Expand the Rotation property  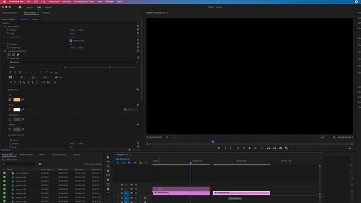coord(5,44)
